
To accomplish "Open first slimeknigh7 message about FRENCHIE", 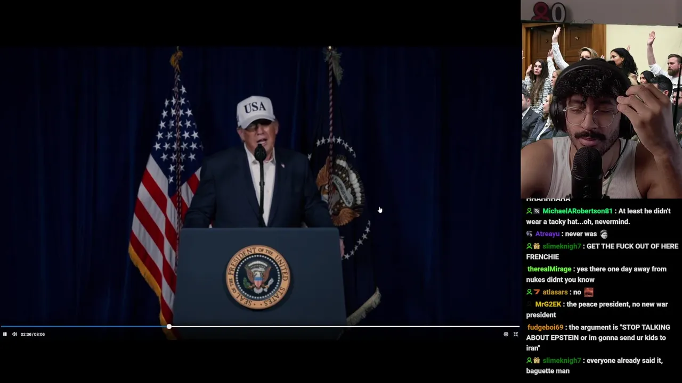I will click(602, 252).
